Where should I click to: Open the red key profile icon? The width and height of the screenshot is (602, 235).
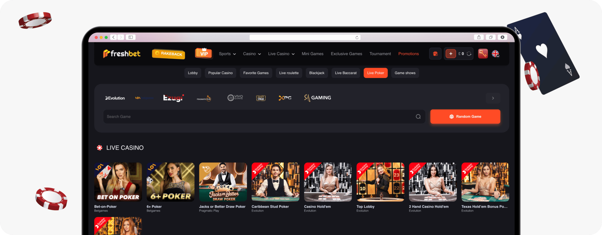click(x=483, y=54)
